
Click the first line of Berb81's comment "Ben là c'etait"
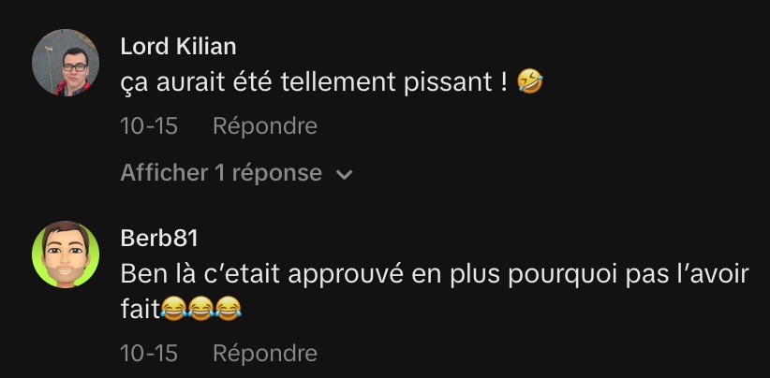coord(200,274)
